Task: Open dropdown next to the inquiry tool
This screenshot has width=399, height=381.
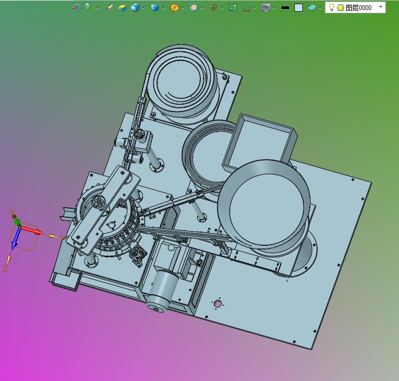Action: tap(97, 8)
